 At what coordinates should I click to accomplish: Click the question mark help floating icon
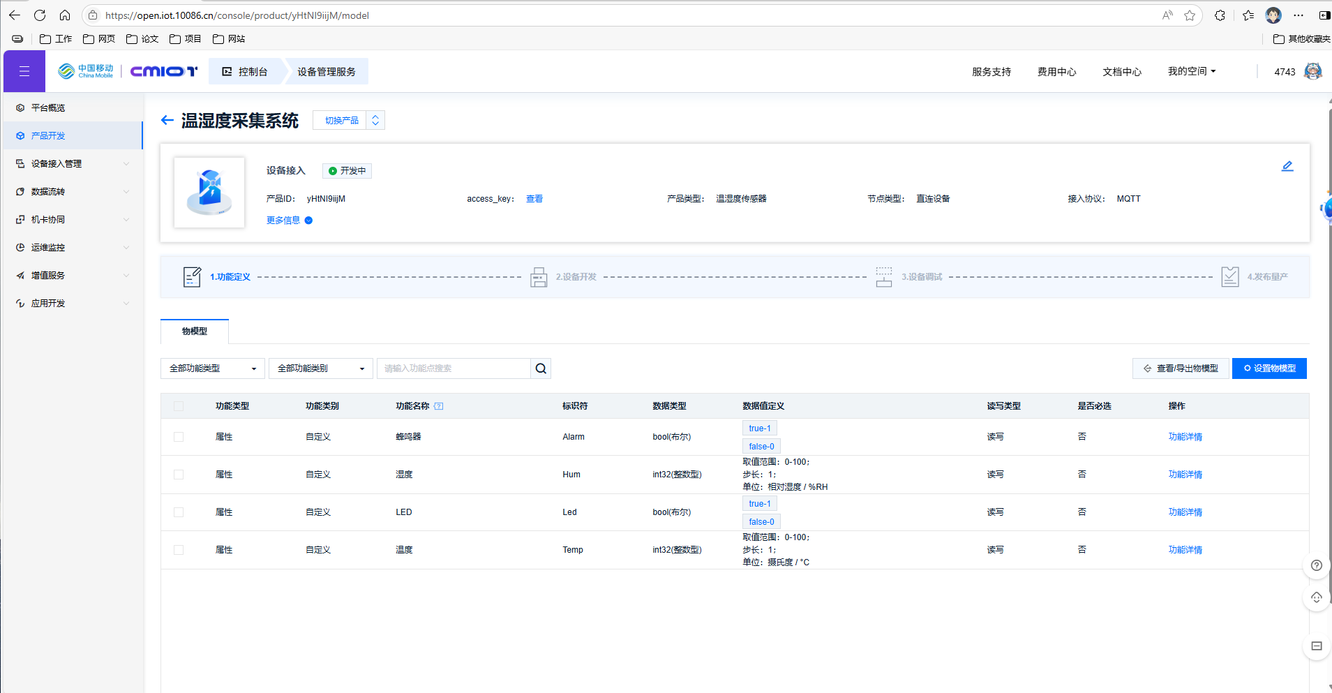[x=1316, y=565]
